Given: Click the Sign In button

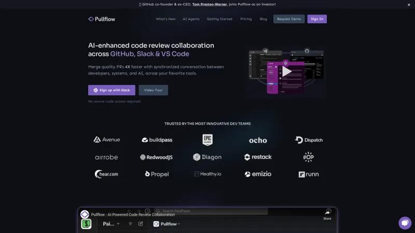Looking at the screenshot, I should 317,19.
